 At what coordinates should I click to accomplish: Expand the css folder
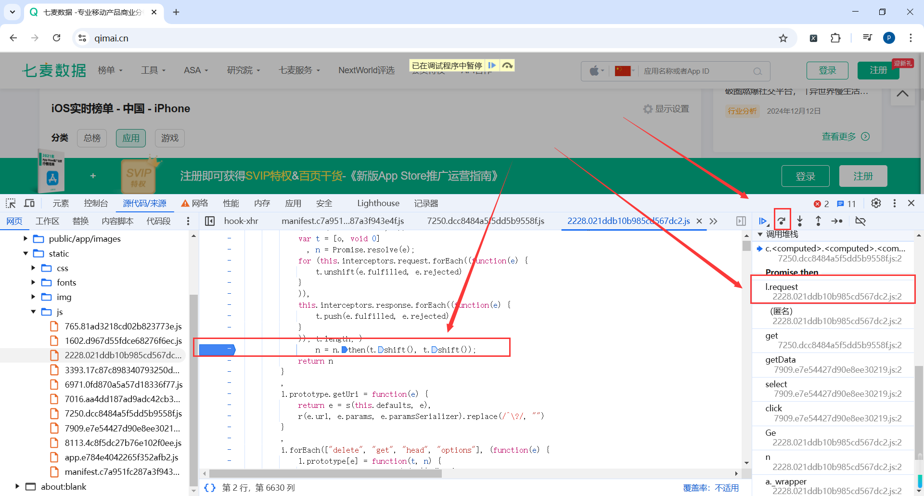(33, 268)
